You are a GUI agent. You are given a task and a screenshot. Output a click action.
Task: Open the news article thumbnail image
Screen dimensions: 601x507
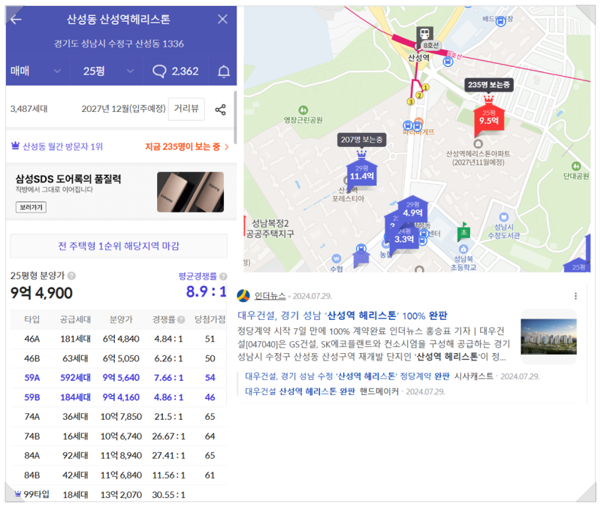coord(548,336)
